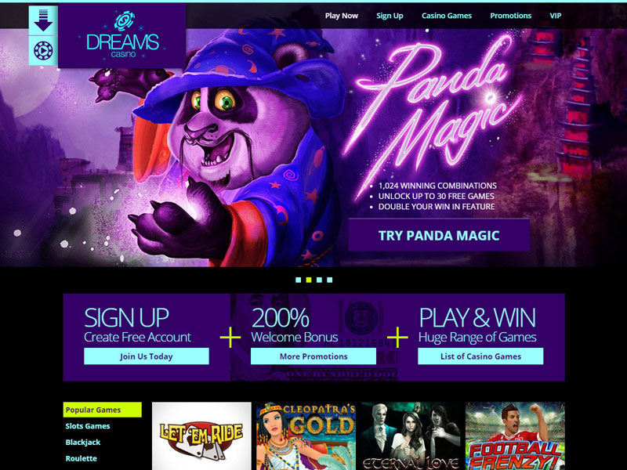Select the Slots Games category
Viewport: 627px width, 470px height.
(x=88, y=426)
